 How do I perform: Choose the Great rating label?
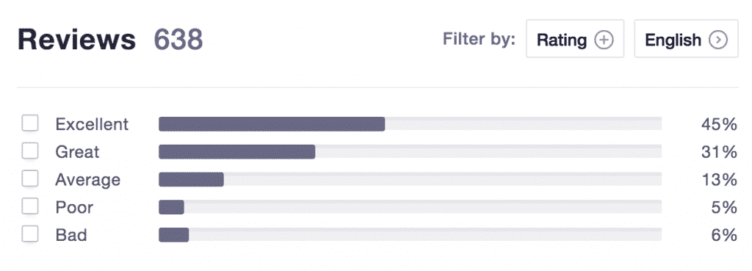coord(77,152)
